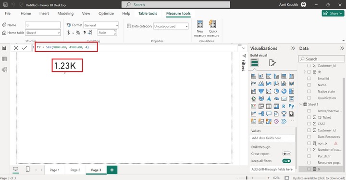Select the filled map visual

pos(261,99)
